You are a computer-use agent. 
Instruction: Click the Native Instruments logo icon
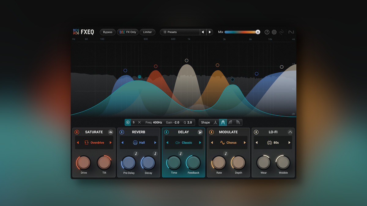[291, 32]
